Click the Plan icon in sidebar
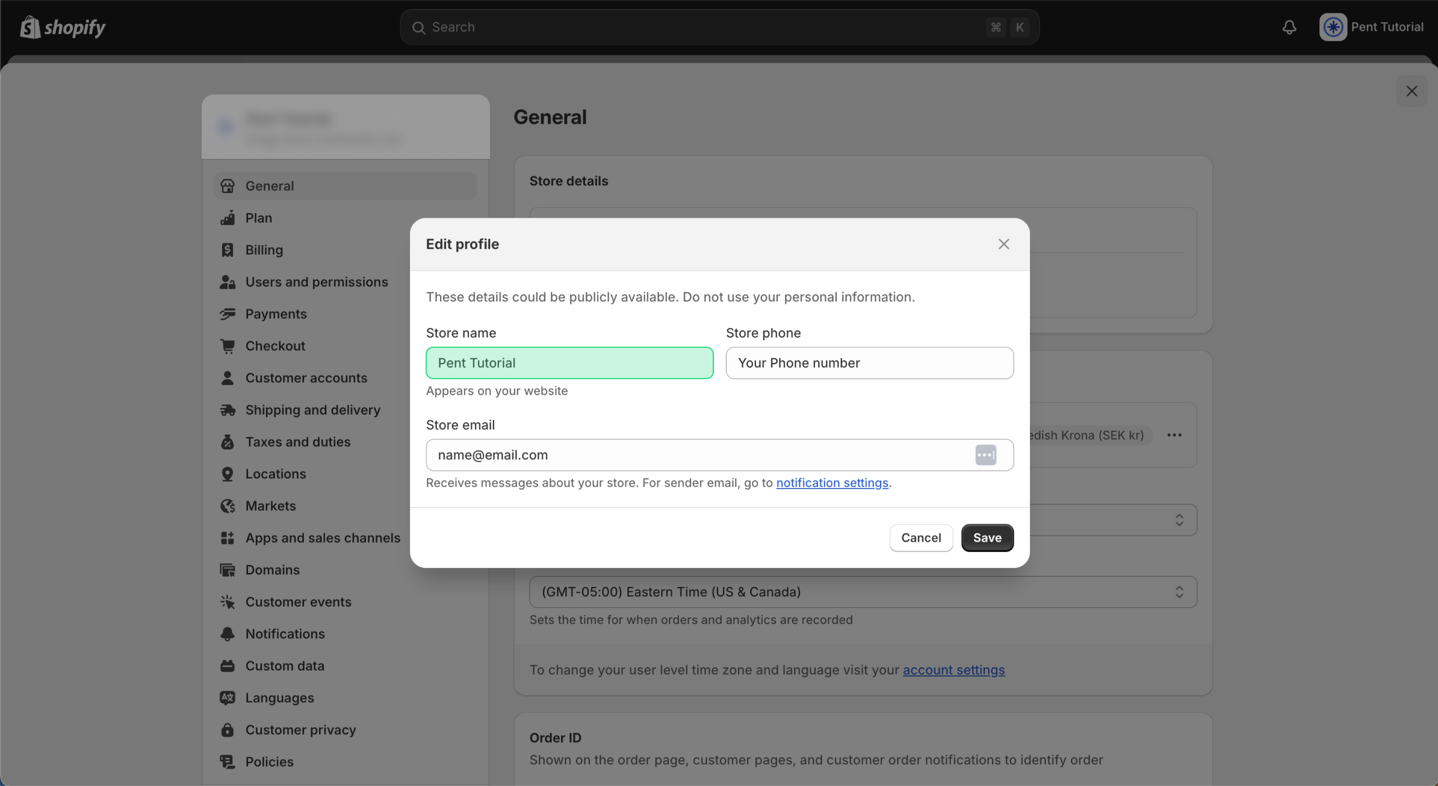The height and width of the screenshot is (786, 1438). click(228, 218)
